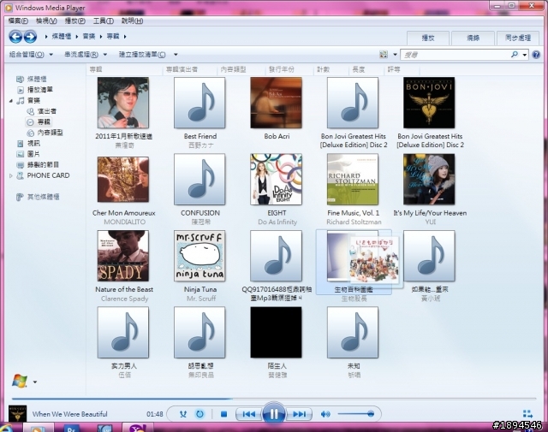The width and height of the screenshot is (548, 432).
Task: Switch to the 播放 tab
Action: tap(428, 38)
